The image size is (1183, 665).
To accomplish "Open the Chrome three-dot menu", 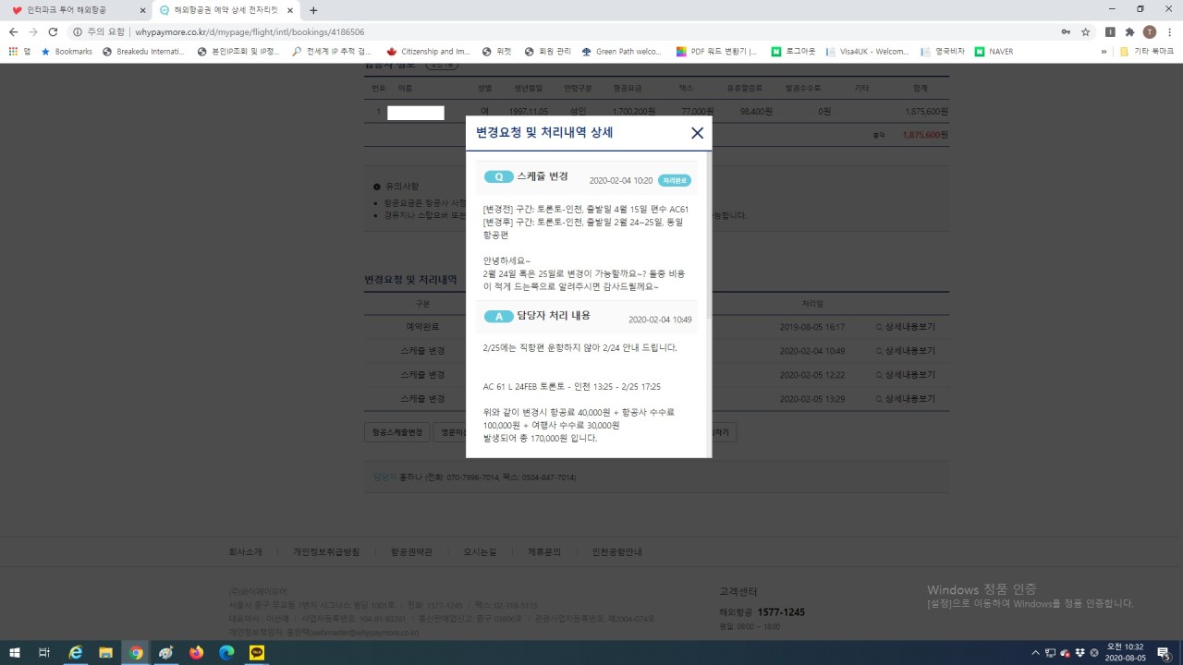I will [1169, 31].
